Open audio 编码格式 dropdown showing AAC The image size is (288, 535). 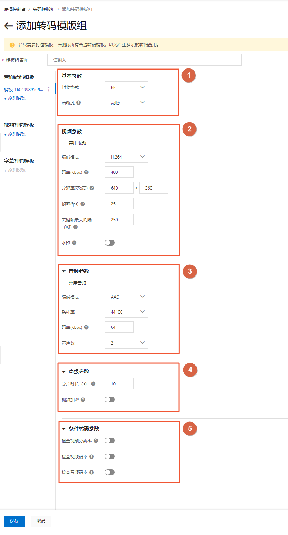click(x=126, y=297)
